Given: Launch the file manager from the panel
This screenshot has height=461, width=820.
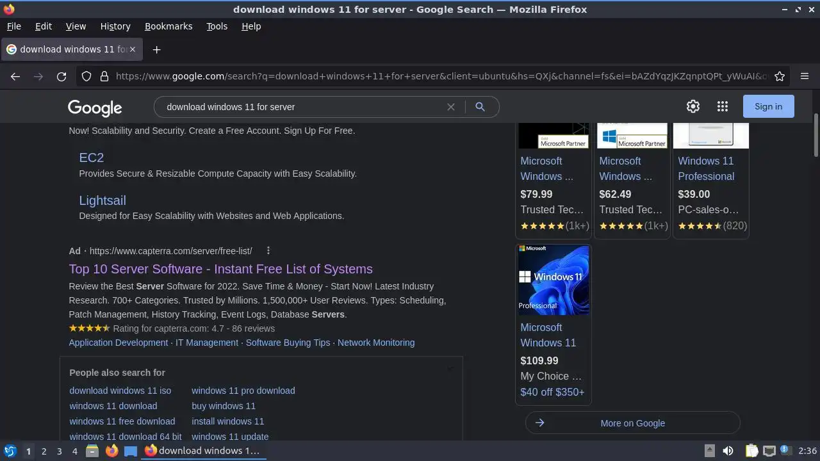Looking at the screenshot, I should (92, 451).
